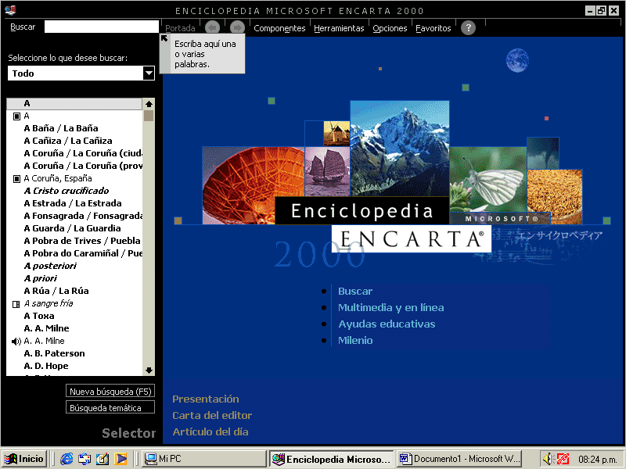The width and height of the screenshot is (626, 469).
Task: Click the Búsqueda temática button
Action: pos(110,407)
